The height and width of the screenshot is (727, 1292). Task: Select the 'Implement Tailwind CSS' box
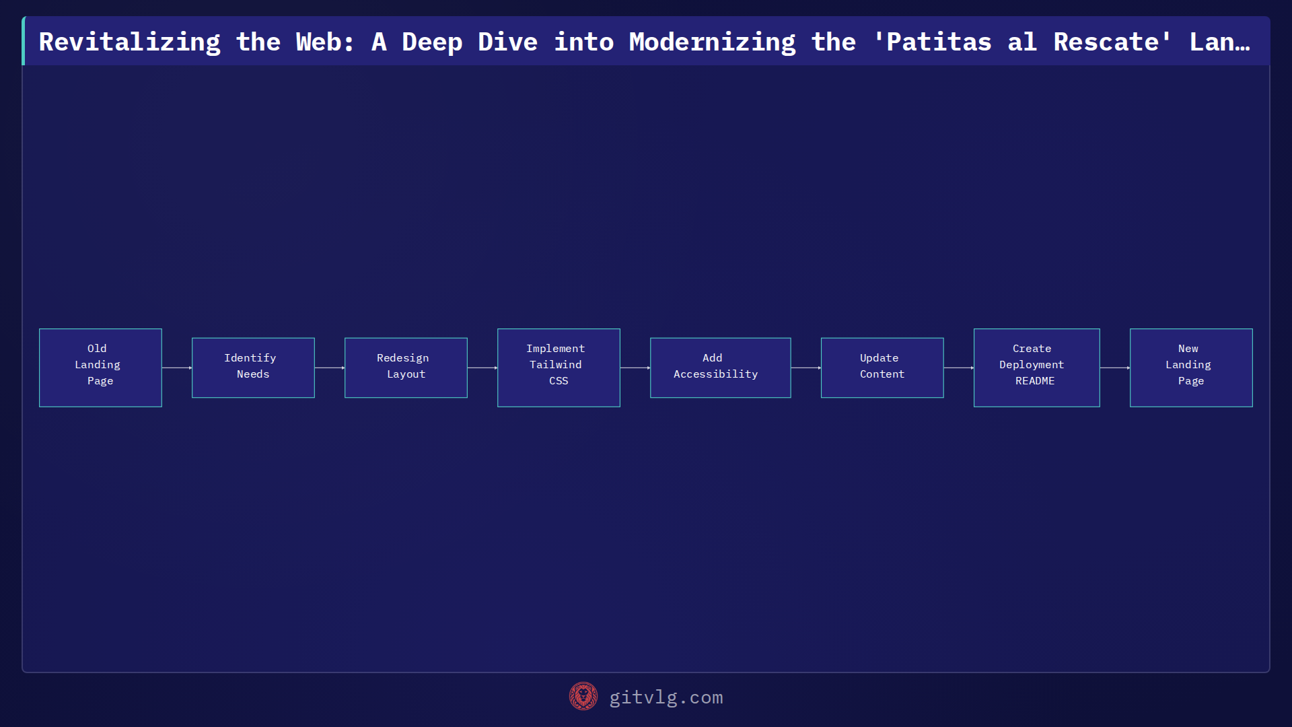[559, 368]
